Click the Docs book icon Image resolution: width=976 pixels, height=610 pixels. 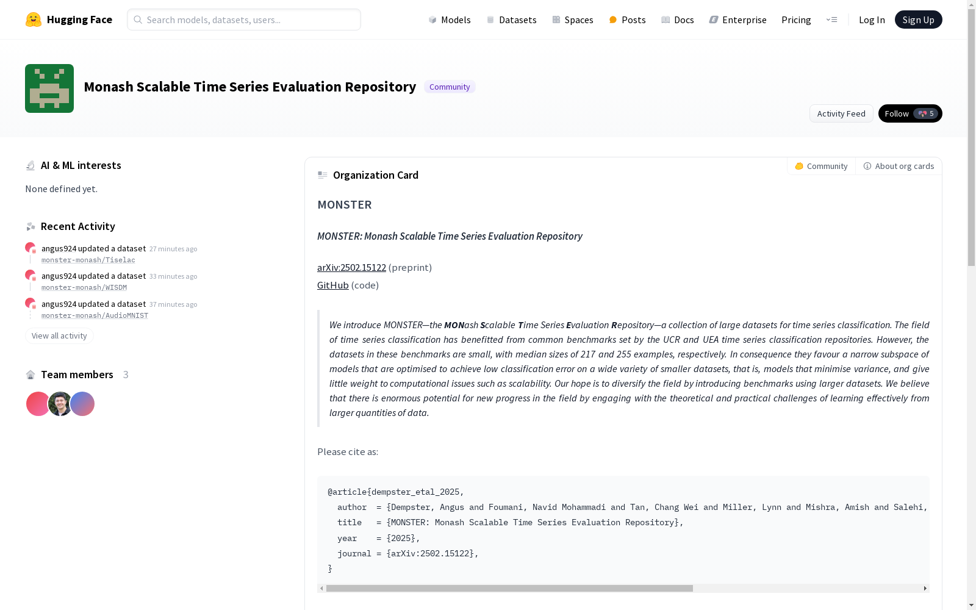click(666, 20)
